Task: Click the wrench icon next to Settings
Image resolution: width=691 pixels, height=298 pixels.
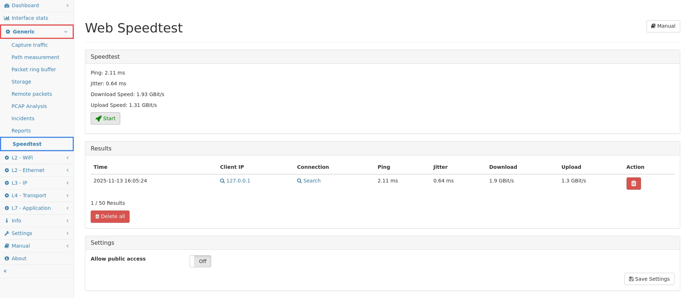Action: pos(6,234)
